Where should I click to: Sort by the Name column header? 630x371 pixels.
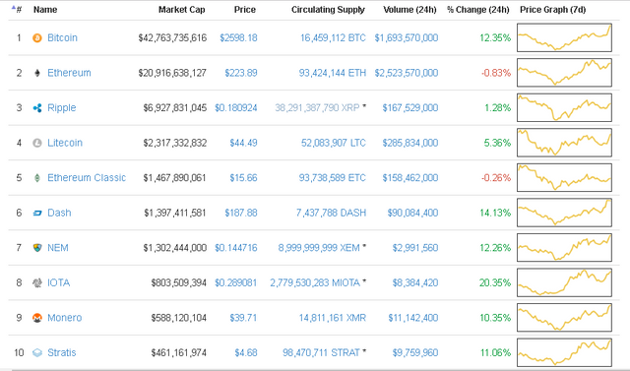click(x=45, y=9)
